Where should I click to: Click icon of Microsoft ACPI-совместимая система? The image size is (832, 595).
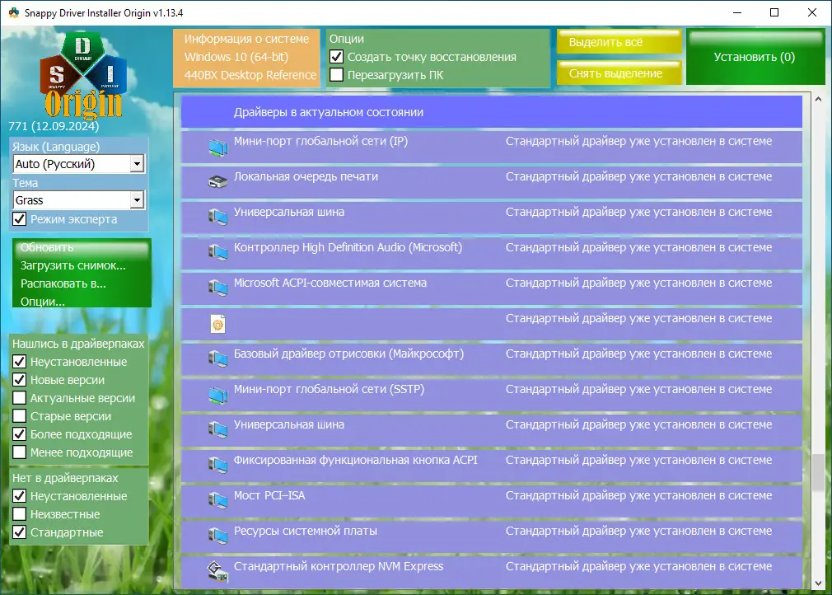click(217, 288)
